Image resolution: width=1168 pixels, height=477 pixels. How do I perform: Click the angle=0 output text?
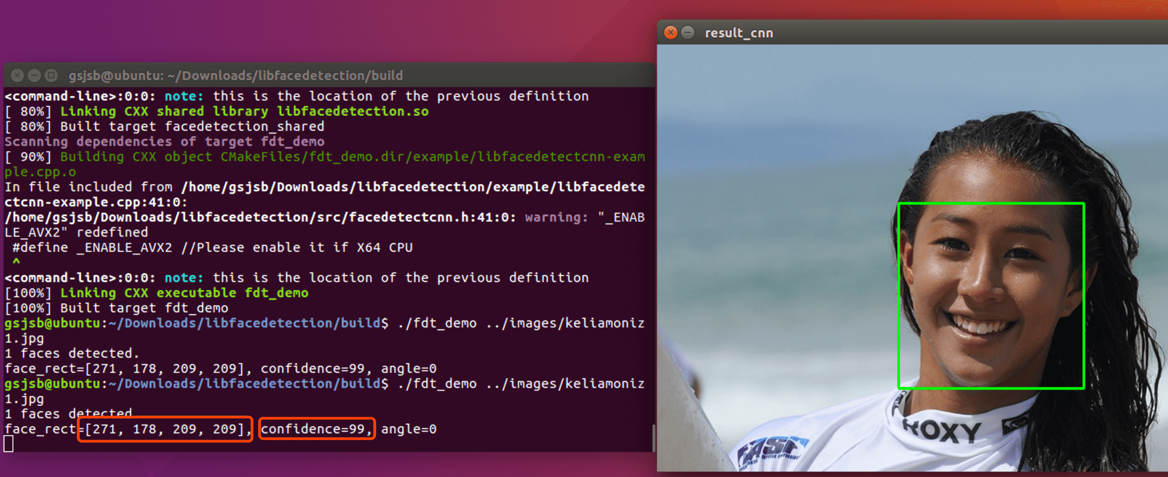(x=408, y=429)
